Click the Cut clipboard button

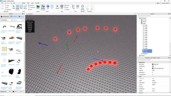[x=7, y=7]
